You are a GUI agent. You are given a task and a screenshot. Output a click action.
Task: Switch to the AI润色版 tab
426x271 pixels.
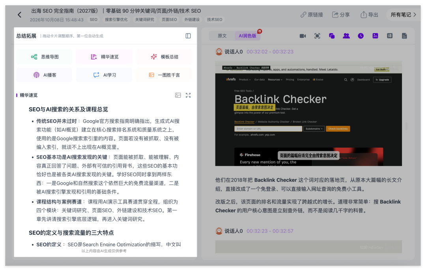(247, 36)
